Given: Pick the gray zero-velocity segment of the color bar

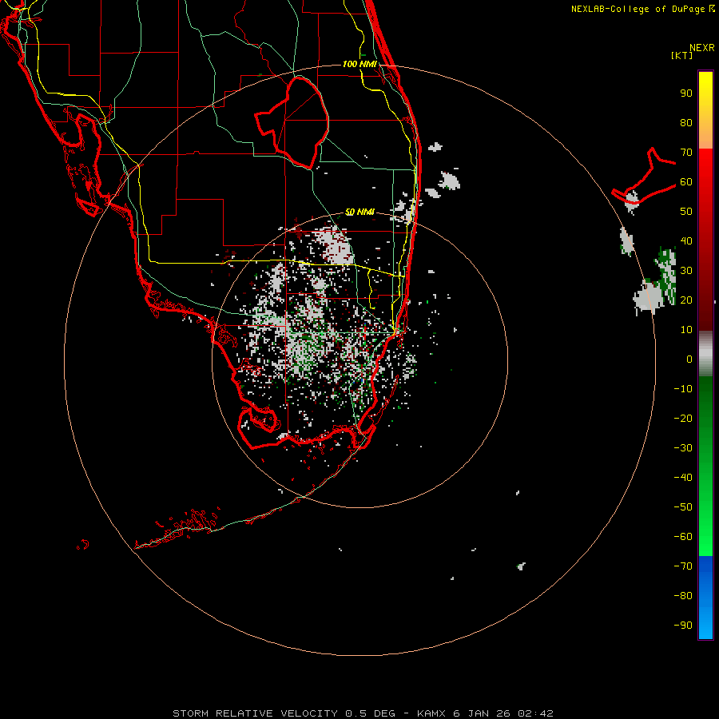Looking at the screenshot, I should 705,354.
